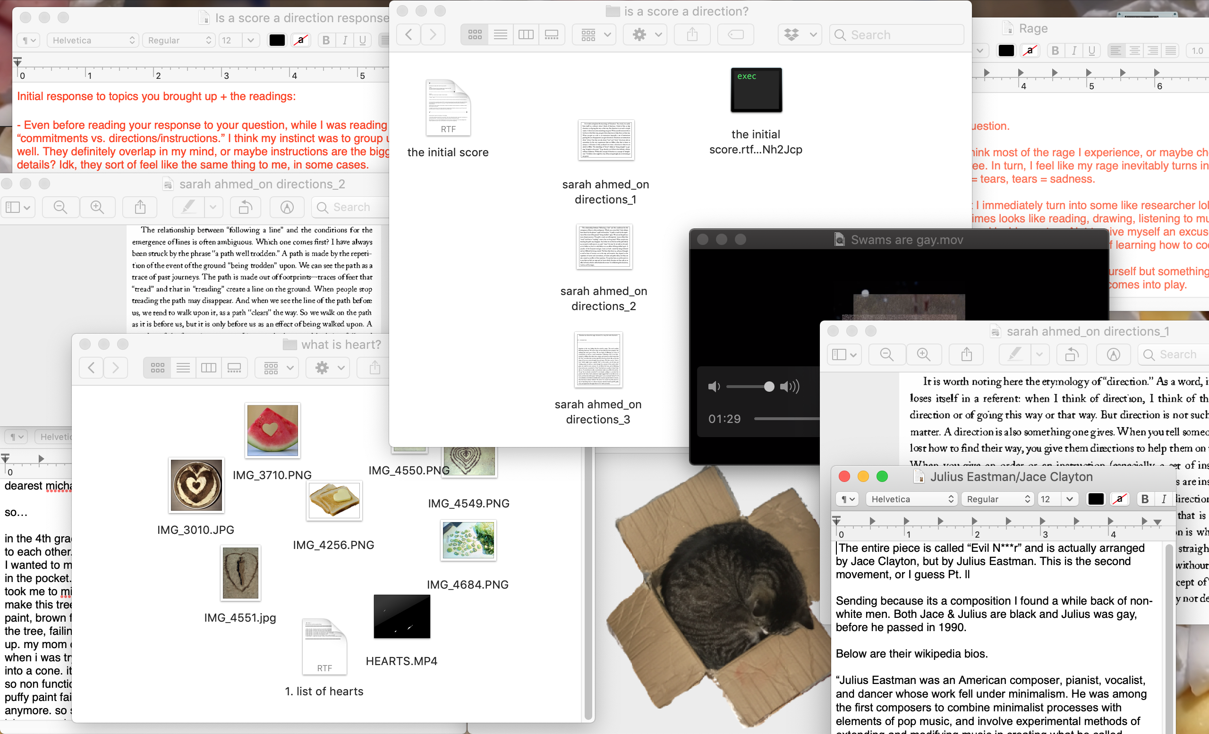Image resolution: width=1209 pixels, height=734 pixels.
Task: Switch to icon view in 'is a score a direction?' Finder window
Action: [x=475, y=35]
